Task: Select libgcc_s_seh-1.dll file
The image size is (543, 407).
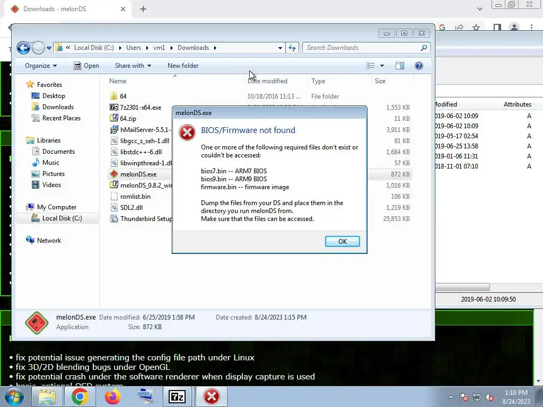Action: [145, 141]
